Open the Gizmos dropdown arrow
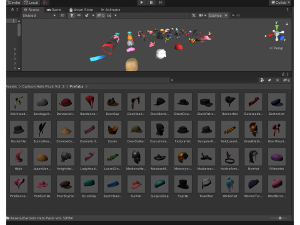The width and height of the screenshot is (300, 225). tap(226, 16)
